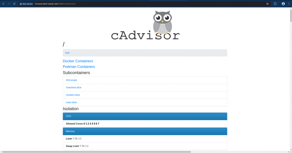The height and width of the screenshot is (153, 292).
Task: Open the browser extensions puzzle icon
Action: click(x=275, y=4)
